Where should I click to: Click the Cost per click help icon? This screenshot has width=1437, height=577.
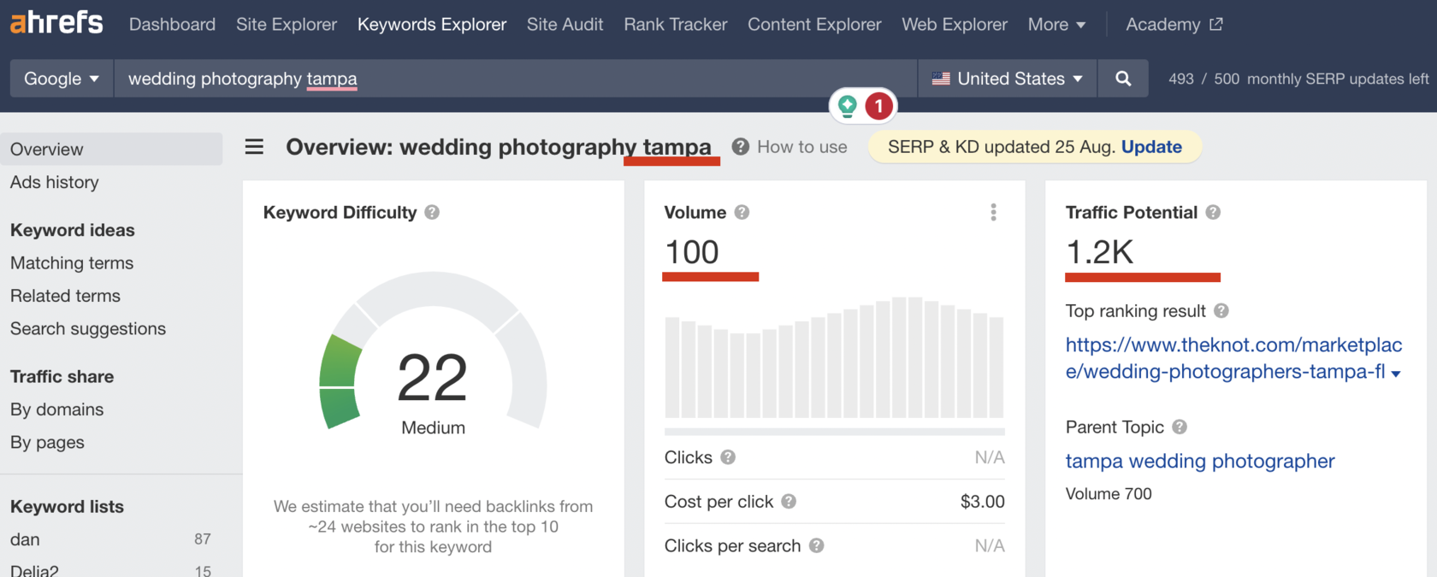(789, 502)
